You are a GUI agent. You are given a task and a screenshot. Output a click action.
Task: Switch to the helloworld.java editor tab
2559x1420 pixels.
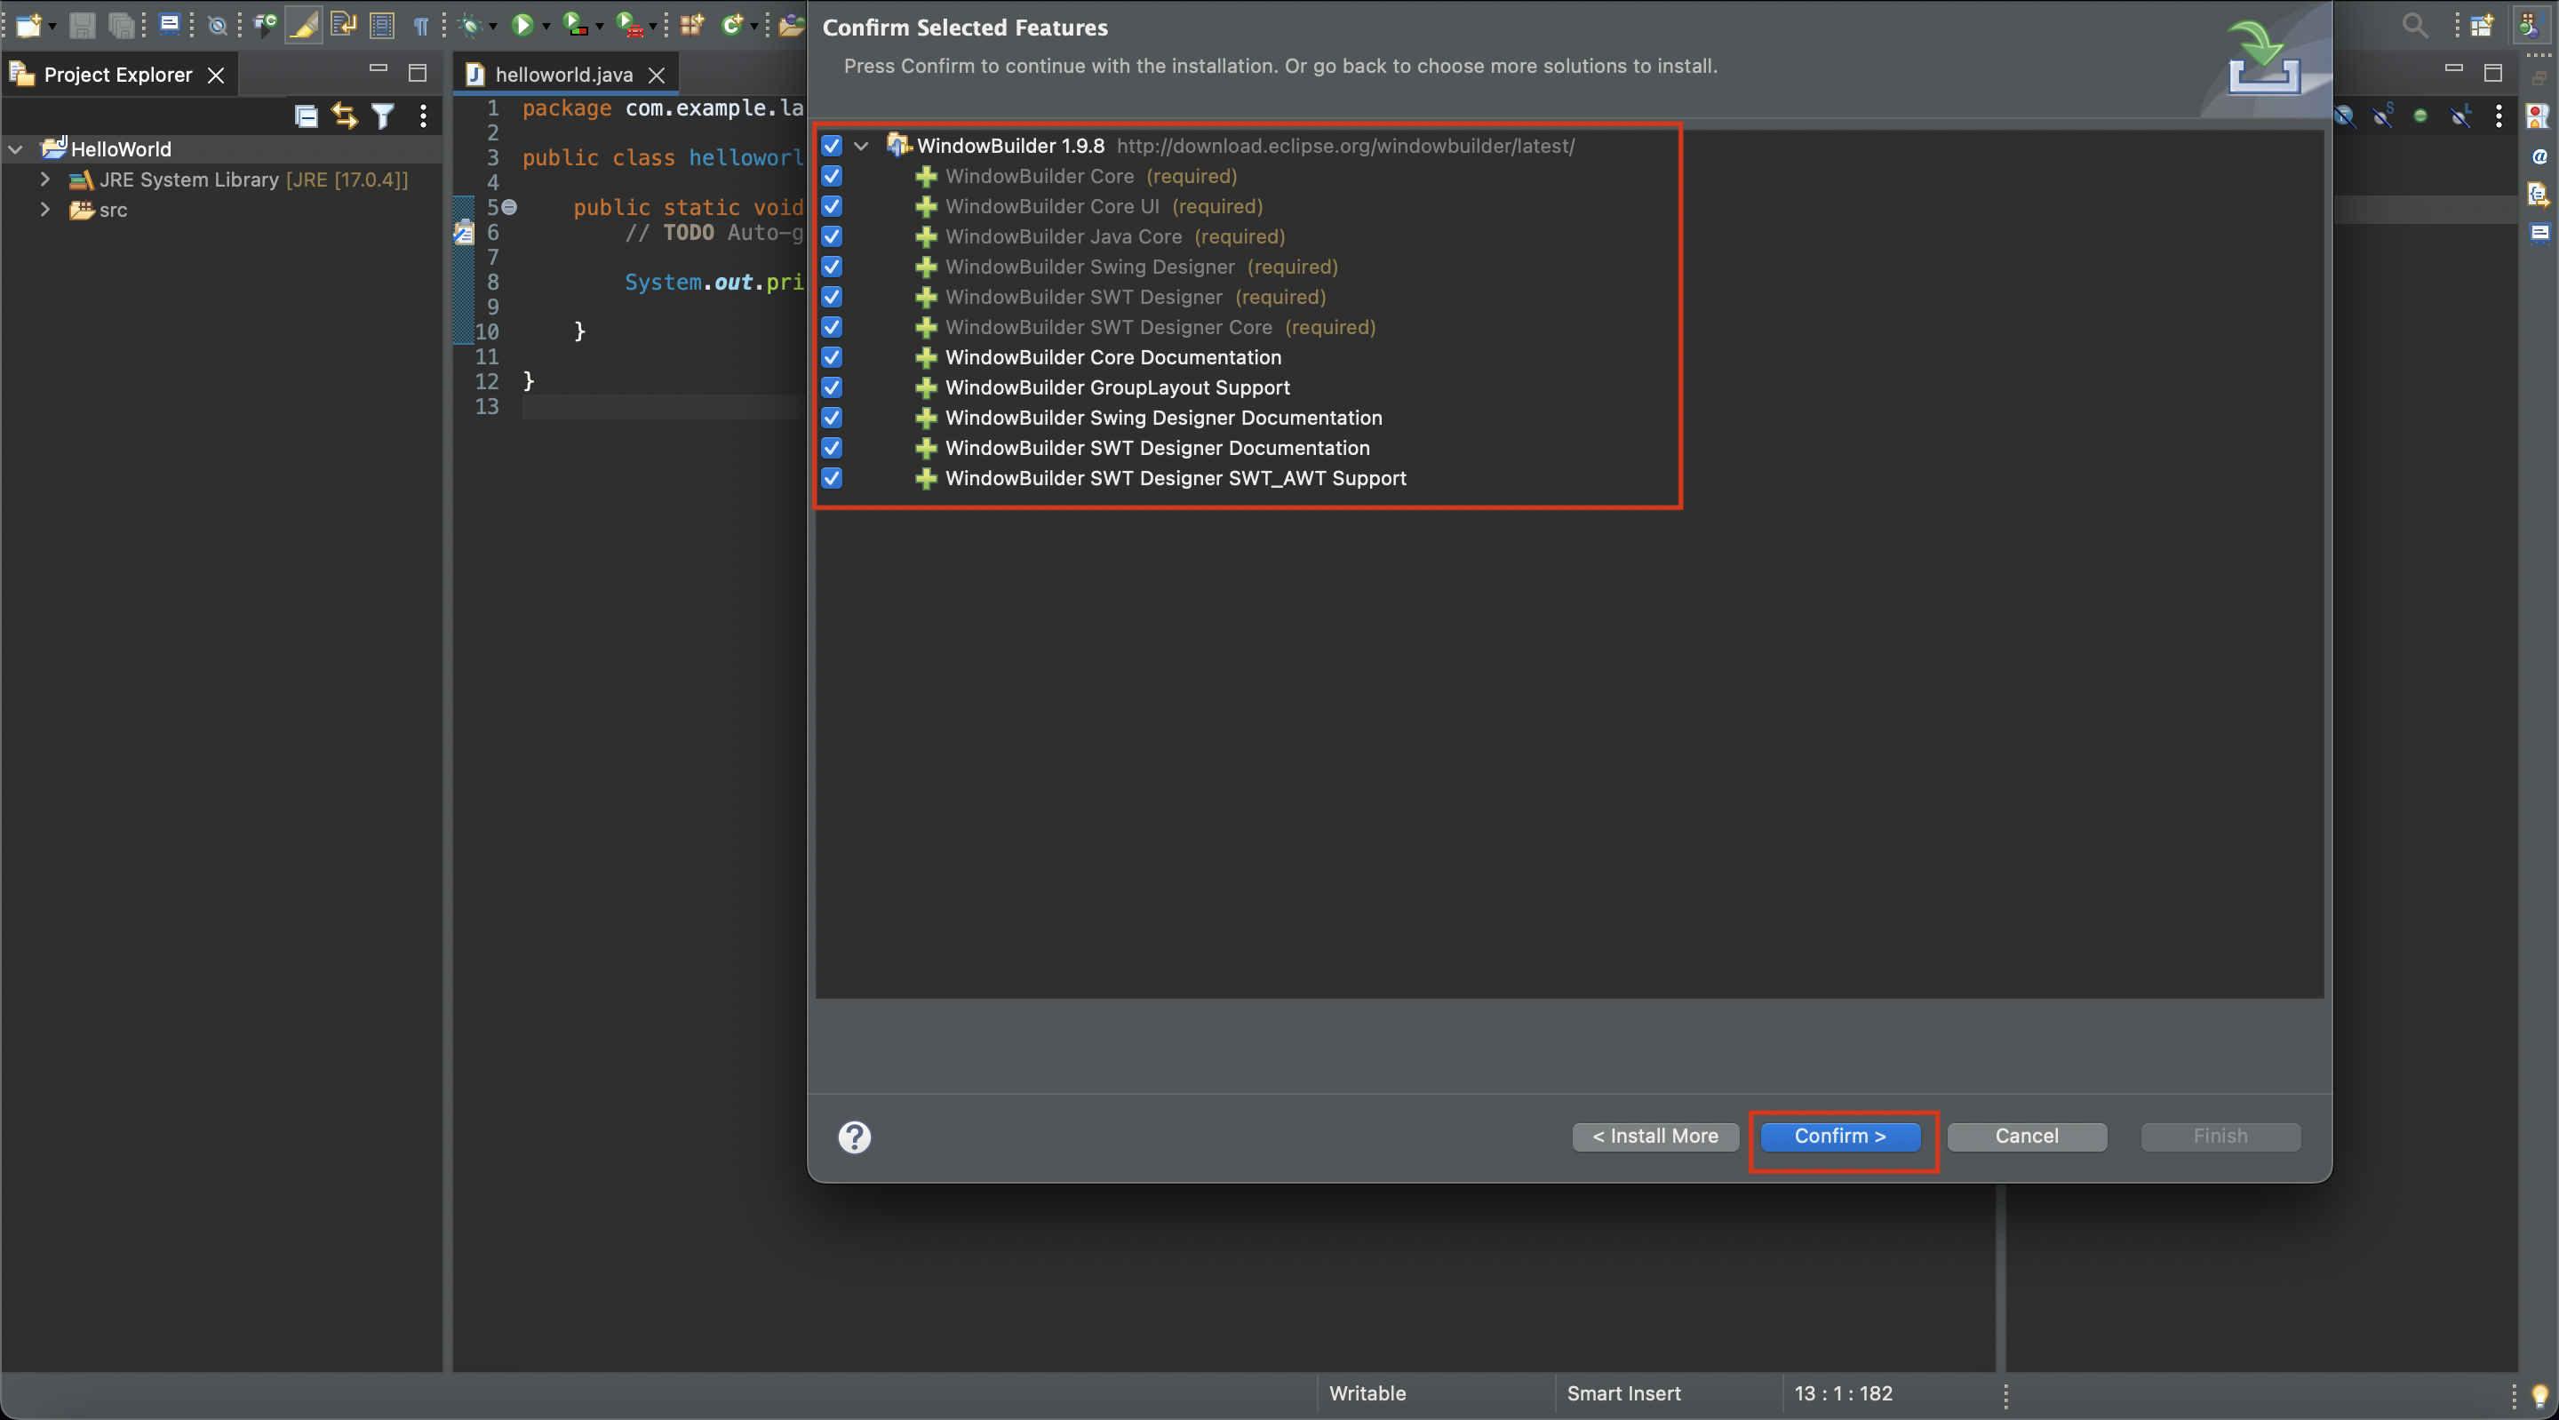click(x=563, y=75)
